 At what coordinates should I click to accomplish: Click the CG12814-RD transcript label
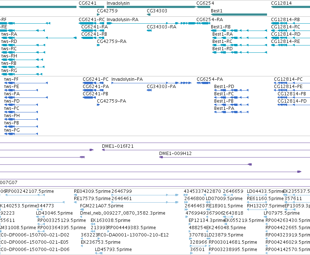286,34
